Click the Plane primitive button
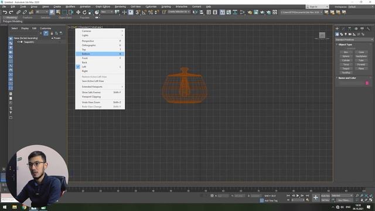 (361, 69)
